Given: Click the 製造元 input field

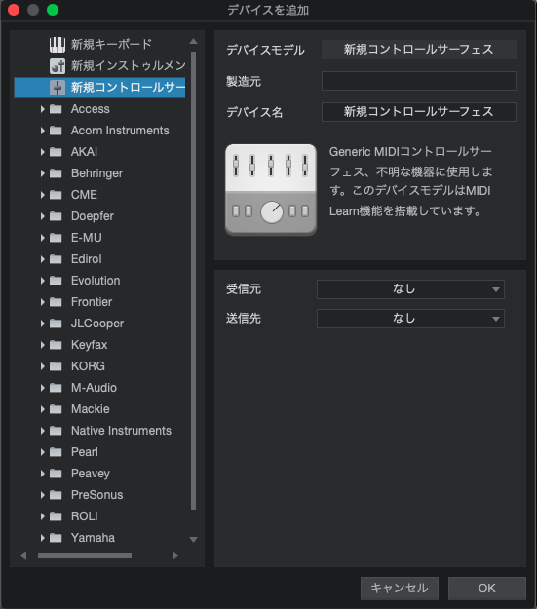Looking at the screenshot, I should click(419, 81).
